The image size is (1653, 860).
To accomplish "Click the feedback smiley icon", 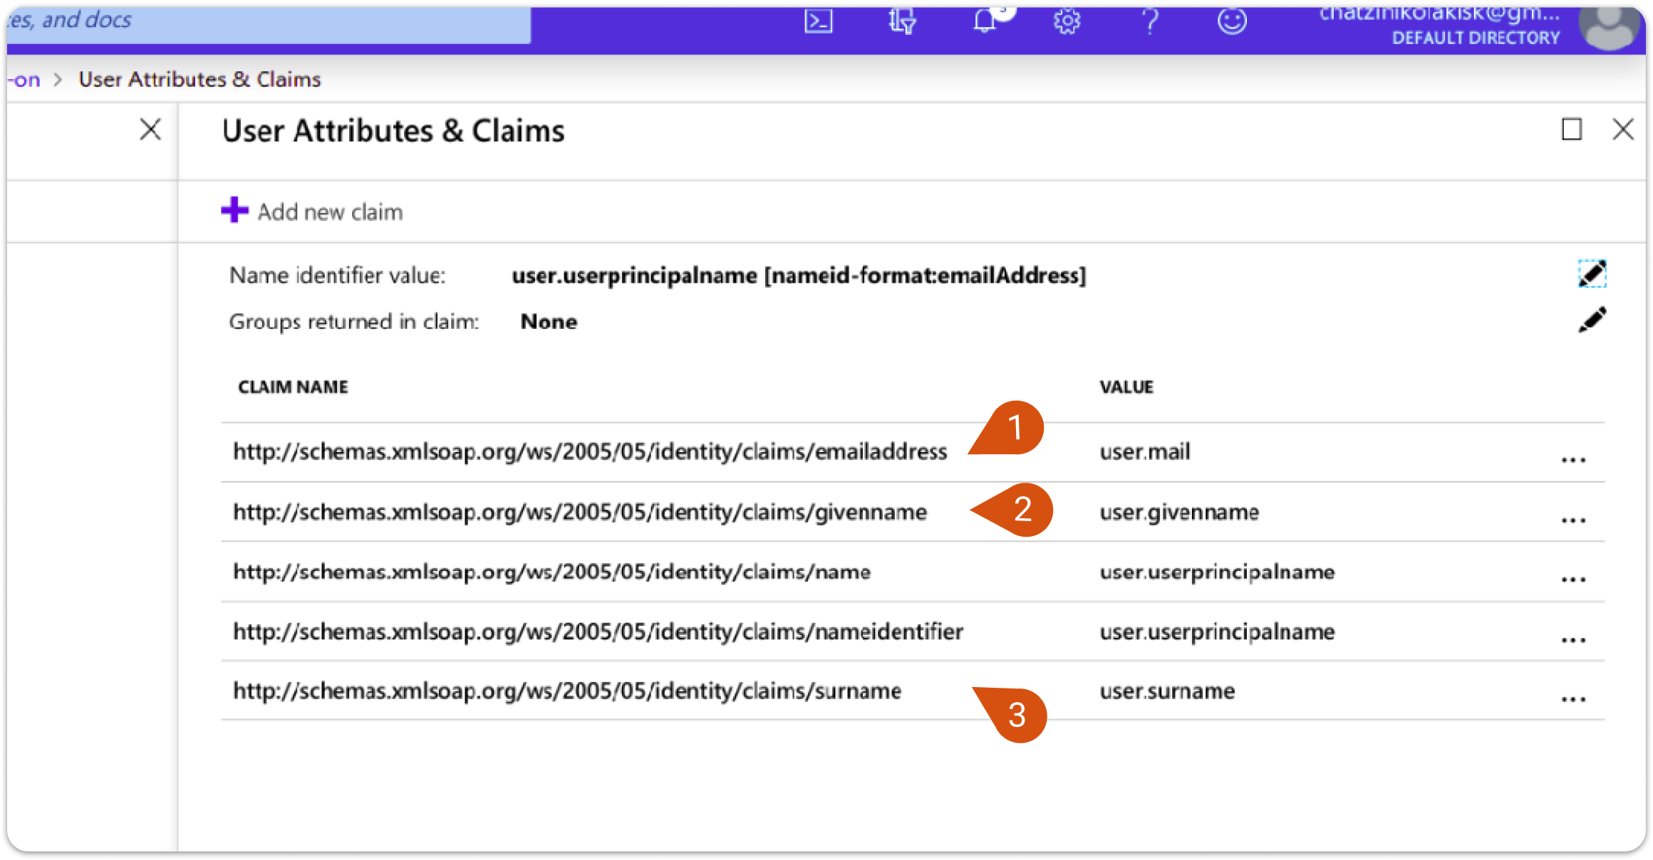I will [1232, 21].
